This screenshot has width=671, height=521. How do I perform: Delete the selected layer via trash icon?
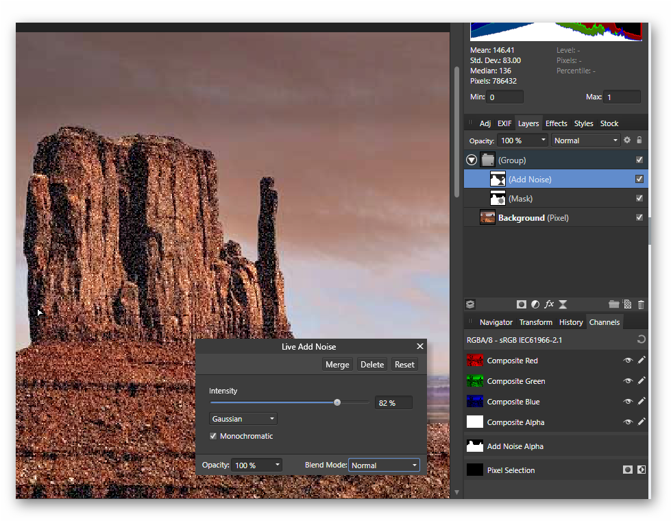641,304
